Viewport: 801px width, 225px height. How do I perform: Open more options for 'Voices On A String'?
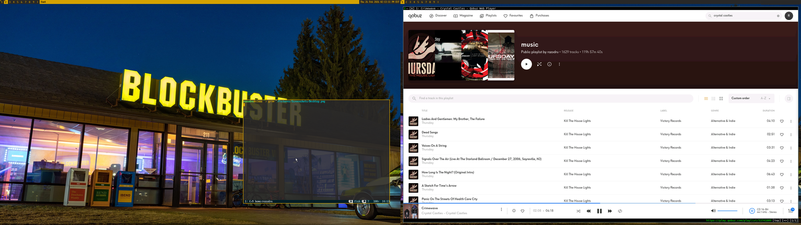[x=791, y=148]
